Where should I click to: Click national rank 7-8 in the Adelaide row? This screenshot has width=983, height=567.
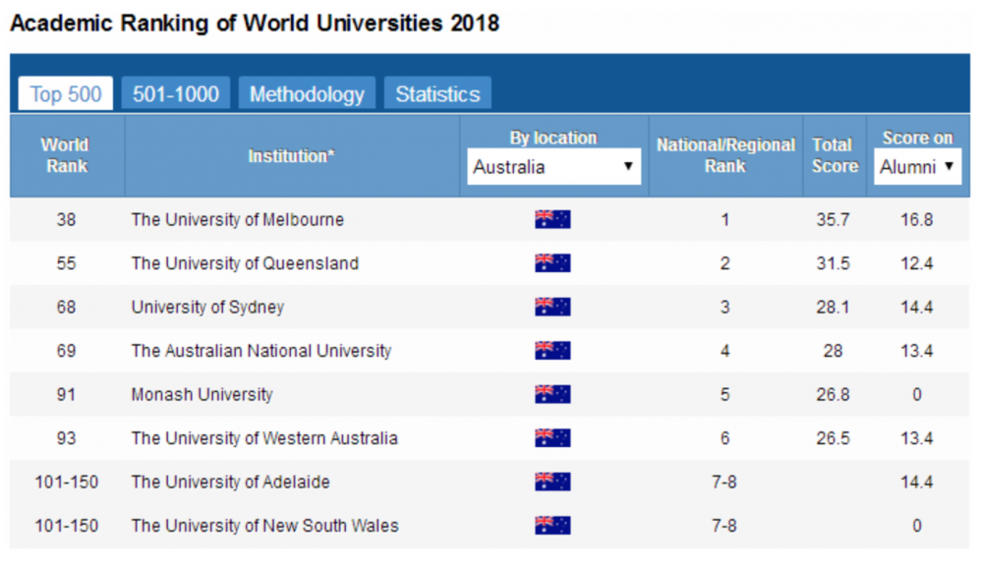click(x=724, y=482)
